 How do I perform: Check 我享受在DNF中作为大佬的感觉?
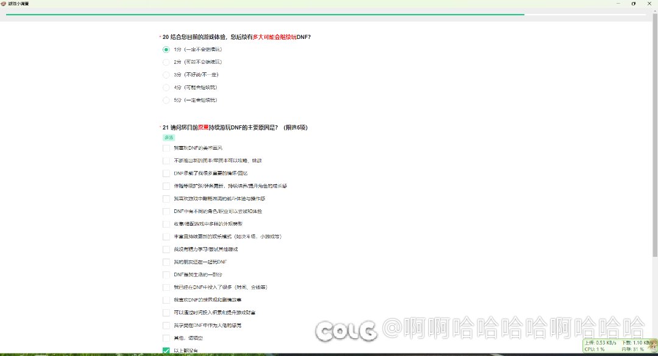[166, 326]
